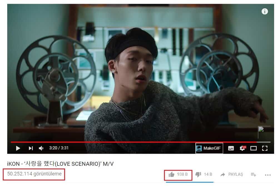
Task: Skip to the next video
Action: tap(31, 148)
